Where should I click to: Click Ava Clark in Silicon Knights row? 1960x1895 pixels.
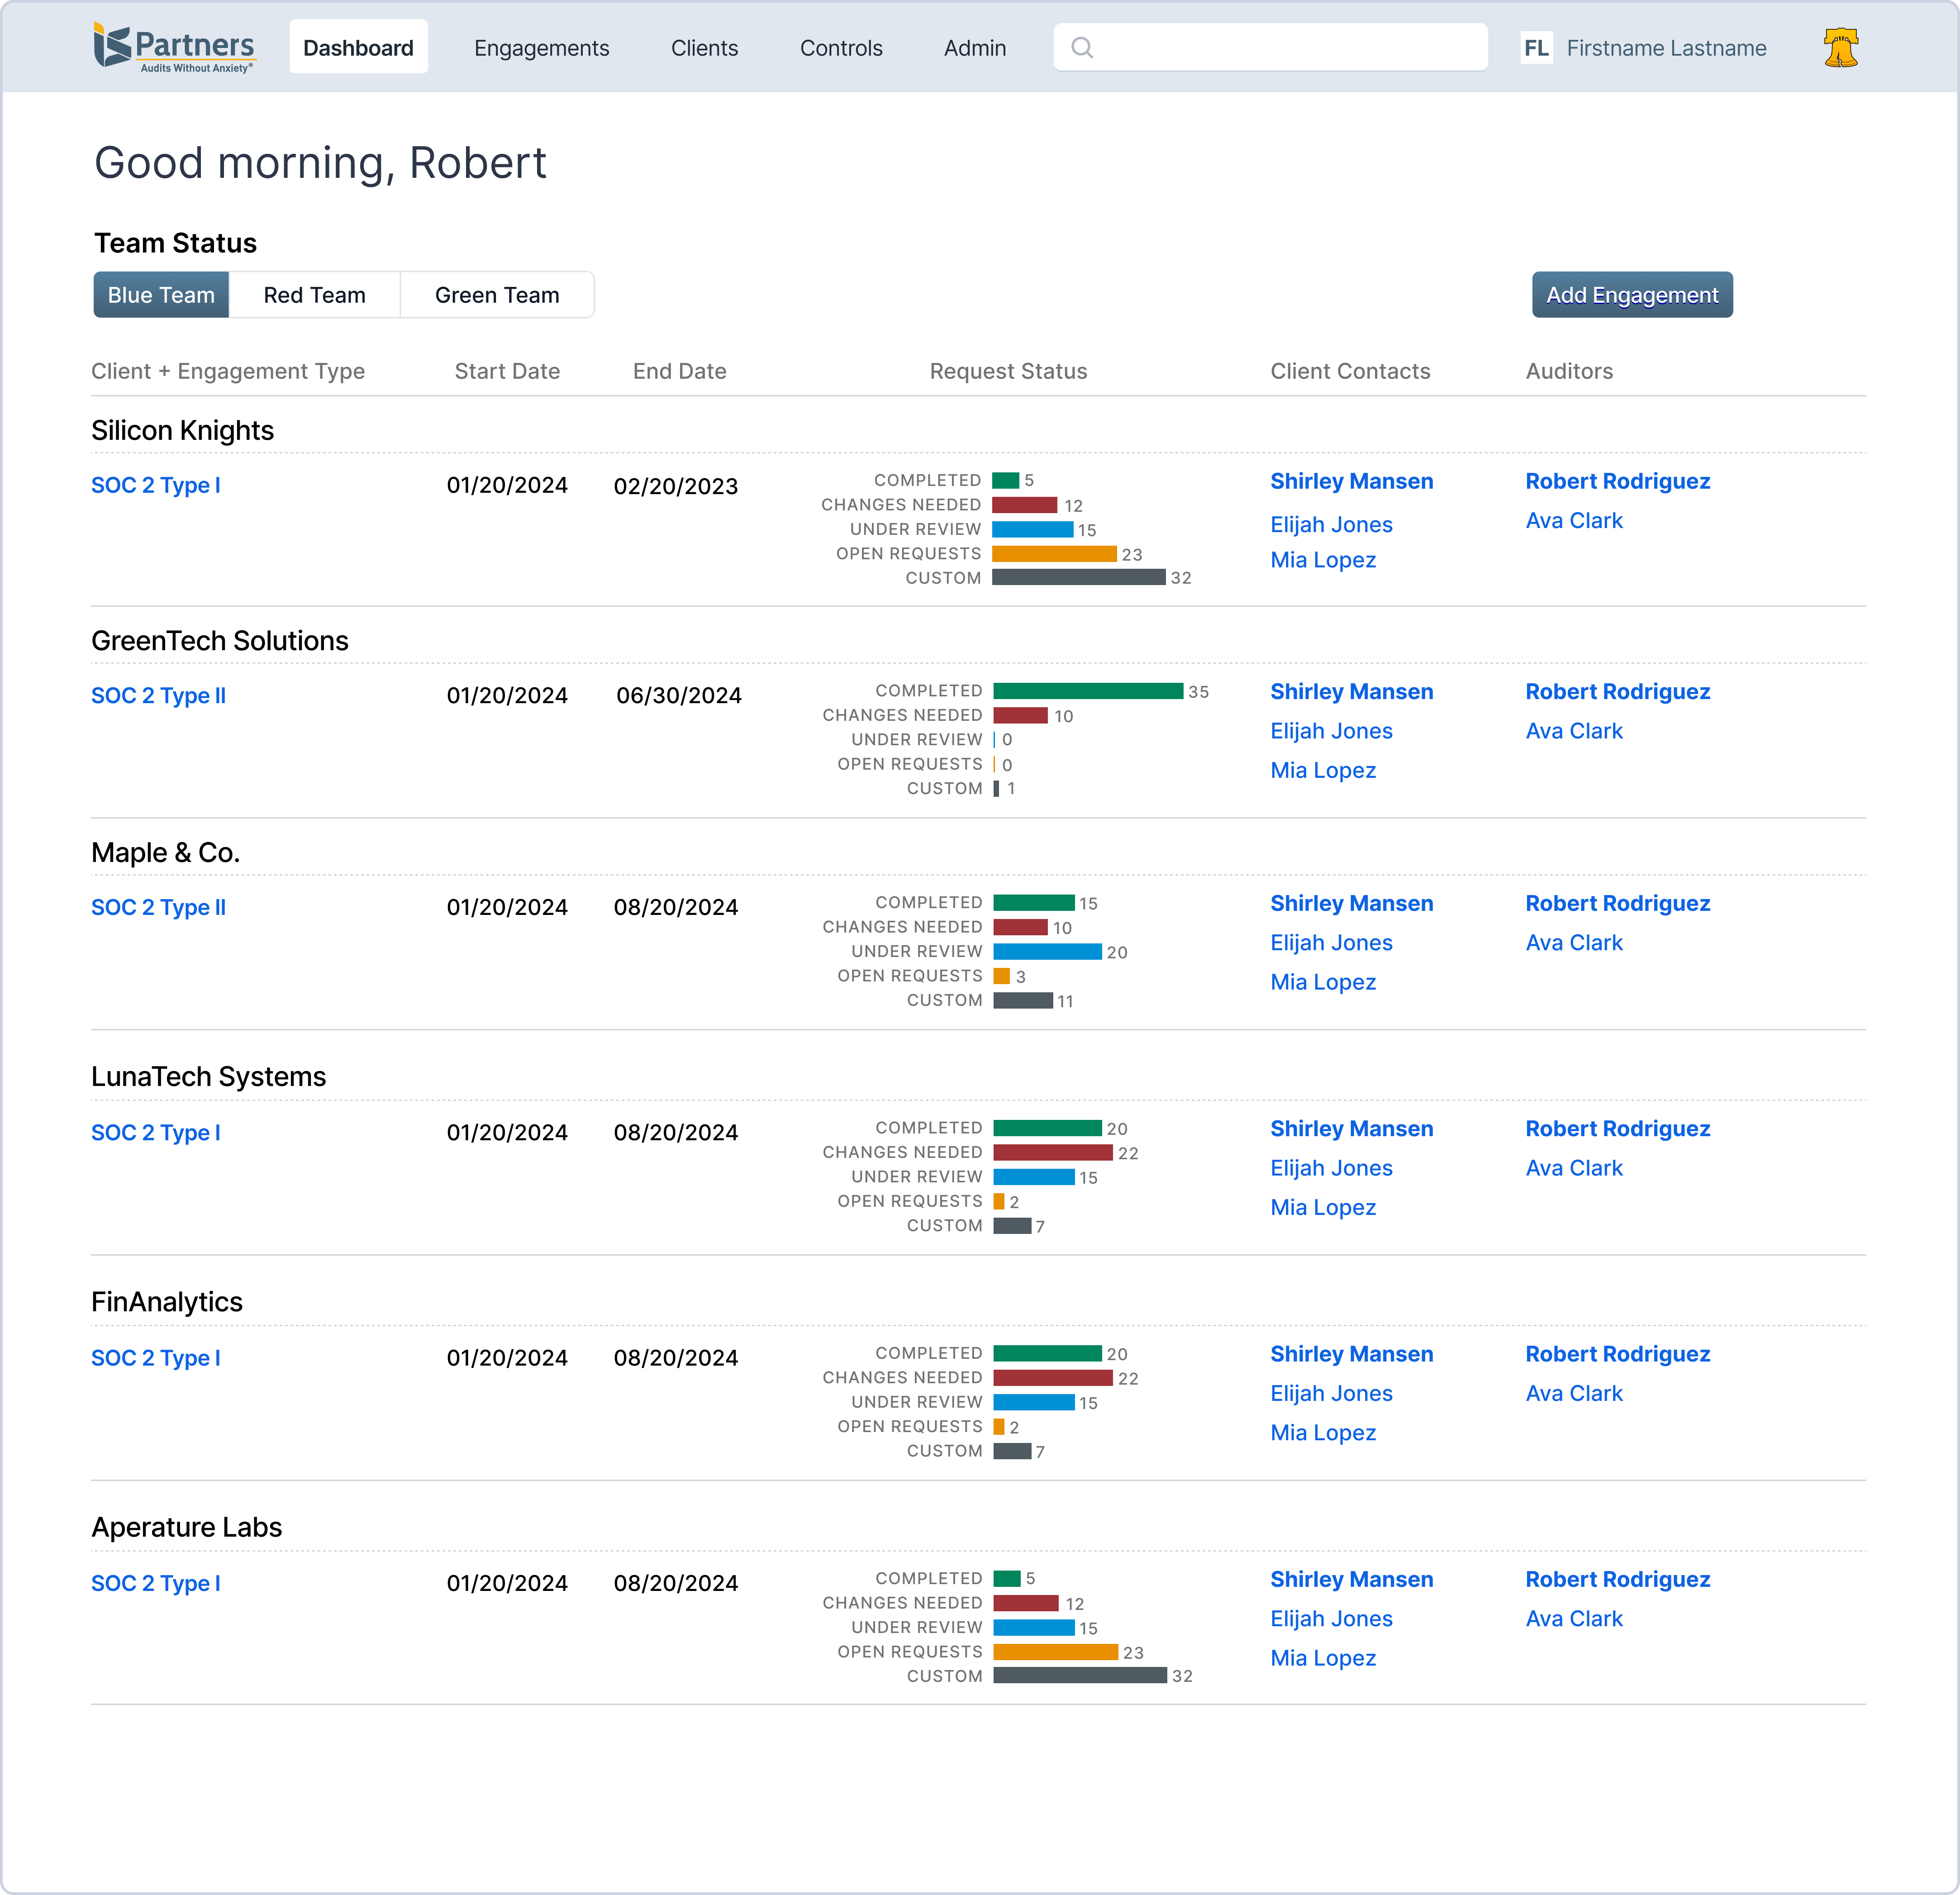coord(1574,521)
